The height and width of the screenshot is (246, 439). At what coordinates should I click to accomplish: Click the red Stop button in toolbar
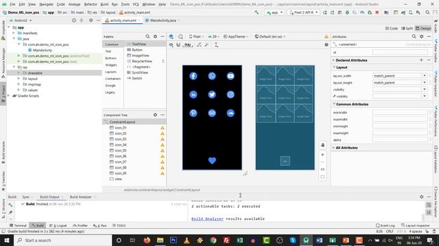tap(377, 12)
